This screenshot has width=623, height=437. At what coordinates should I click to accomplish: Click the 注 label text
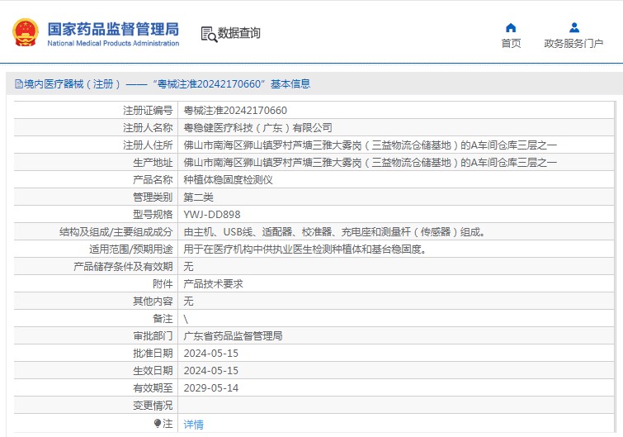[x=168, y=424]
